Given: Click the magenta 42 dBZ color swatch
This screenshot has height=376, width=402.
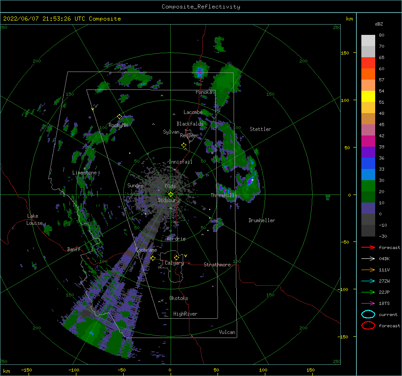Looking at the screenshot, I should click(x=368, y=141).
